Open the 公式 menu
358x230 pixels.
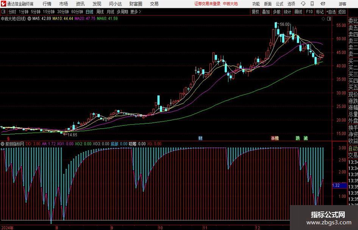(280, 4)
